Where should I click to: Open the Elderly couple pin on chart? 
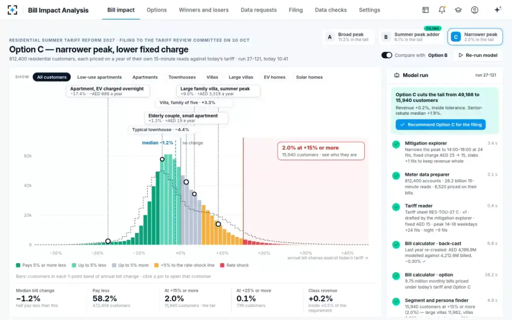click(186, 182)
